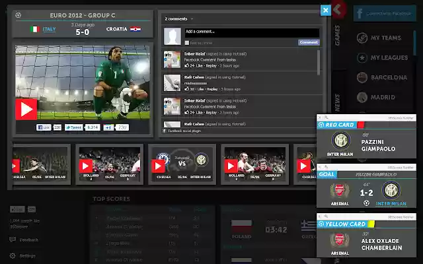Image resolution: width=423 pixels, height=264 pixels.
Task: Click the TOP SCORES heading
Action: [x=111, y=199]
